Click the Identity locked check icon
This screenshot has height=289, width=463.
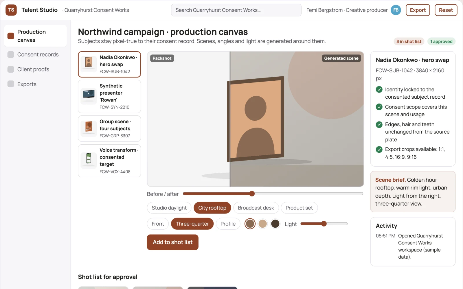379,89
